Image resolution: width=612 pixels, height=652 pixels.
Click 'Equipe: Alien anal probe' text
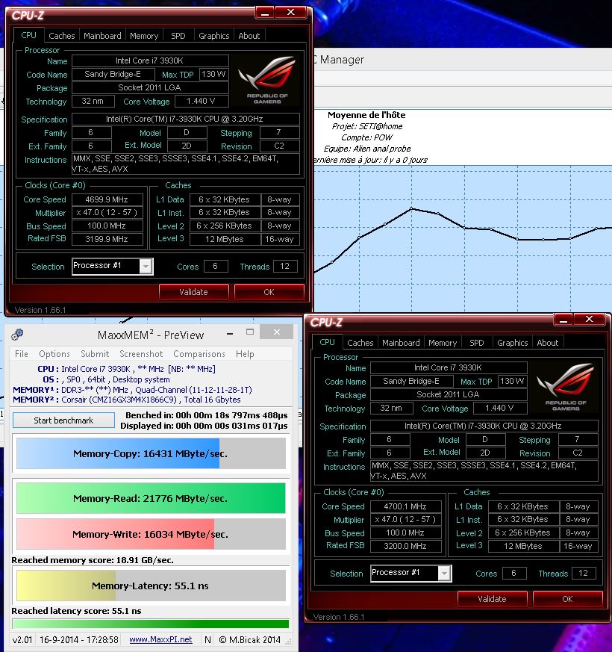(x=367, y=149)
